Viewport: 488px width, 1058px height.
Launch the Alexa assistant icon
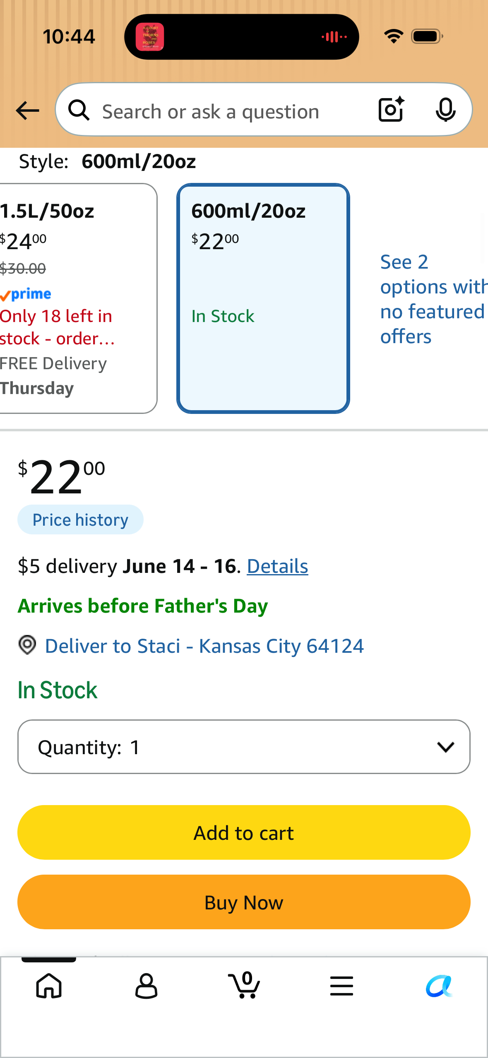[x=439, y=986]
